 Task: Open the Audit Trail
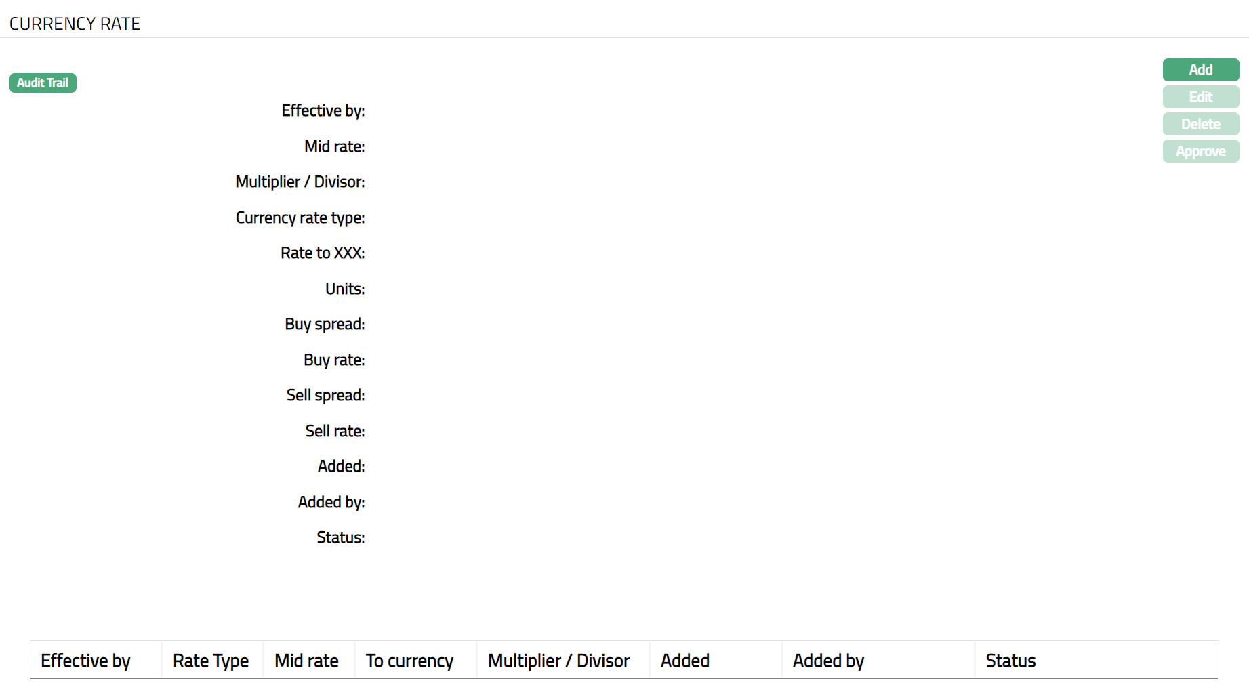43,83
